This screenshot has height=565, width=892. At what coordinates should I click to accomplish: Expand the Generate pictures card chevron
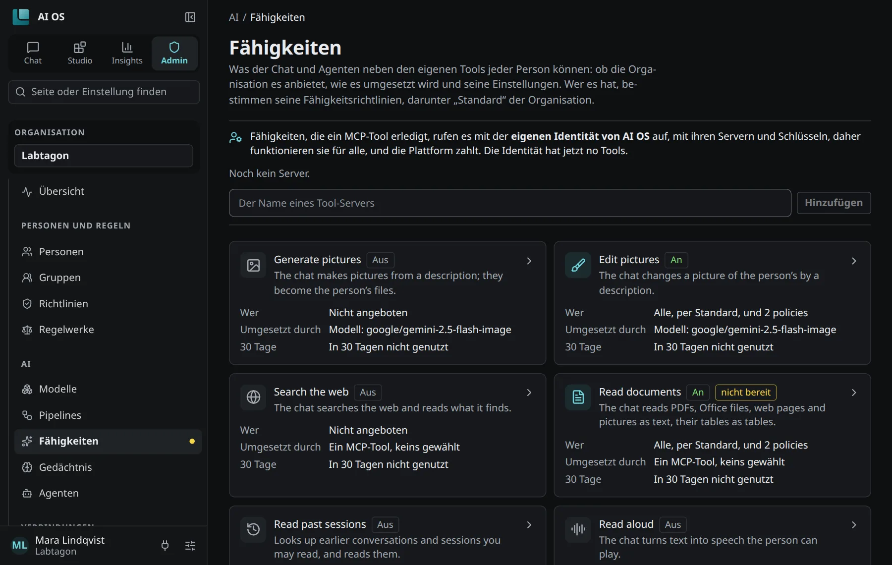click(529, 261)
